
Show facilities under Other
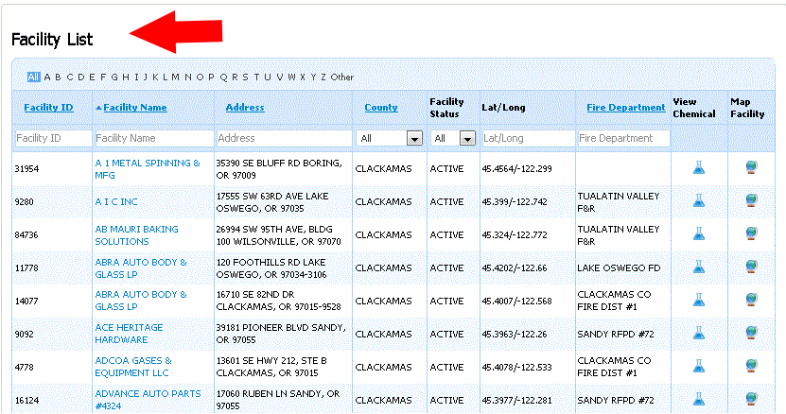[341, 78]
